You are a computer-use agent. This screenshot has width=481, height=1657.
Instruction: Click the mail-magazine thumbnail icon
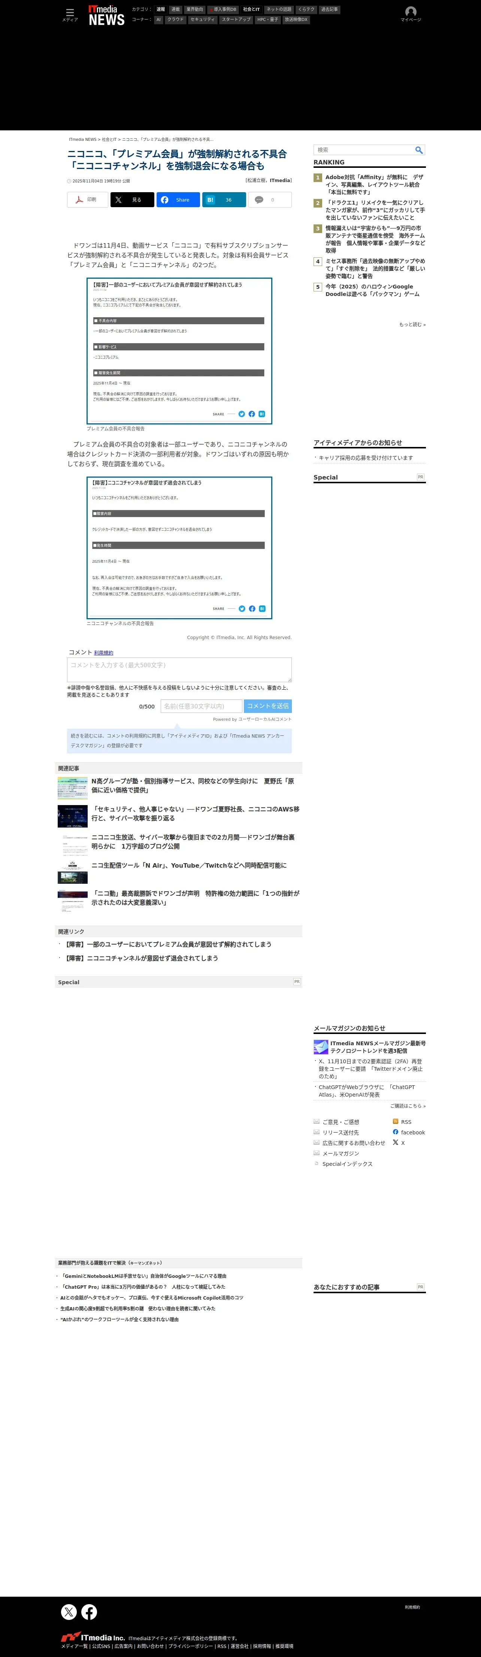321,1047
